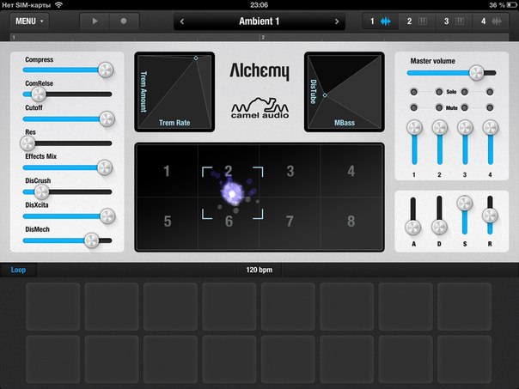Select remix pad cell 7
Screen dimensions: 519x389
tap(290, 222)
